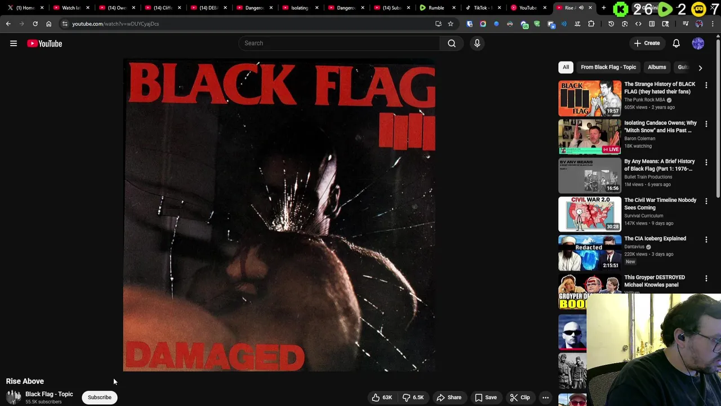Bookmark this page with star icon
Image resolution: width=721 pixels, height=406 pixels.
coord(451,24)
